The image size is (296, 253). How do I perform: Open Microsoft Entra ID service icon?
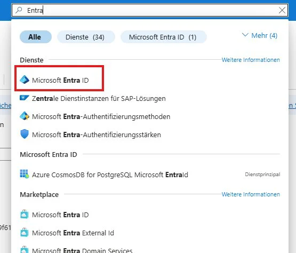click(x=25, y=80)
